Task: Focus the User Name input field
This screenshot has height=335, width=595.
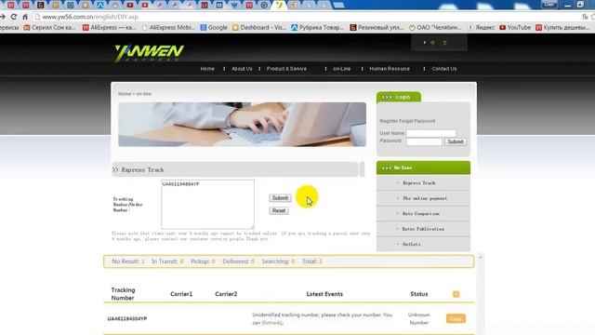Action: (431, 133)
